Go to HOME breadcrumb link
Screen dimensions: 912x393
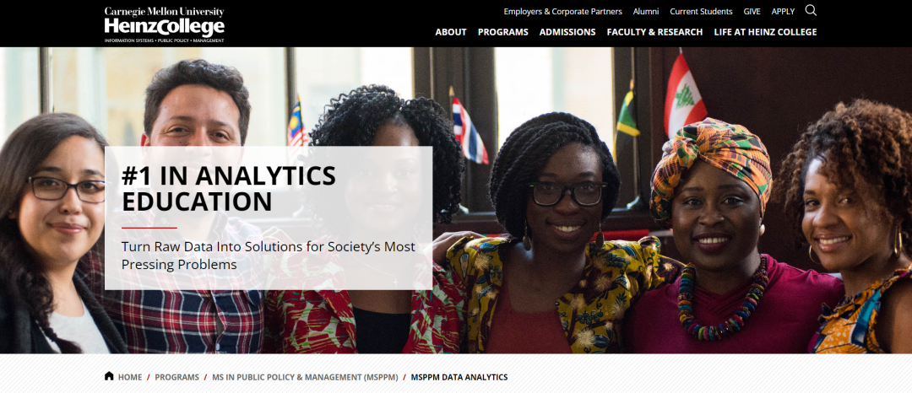click(130, 377)
